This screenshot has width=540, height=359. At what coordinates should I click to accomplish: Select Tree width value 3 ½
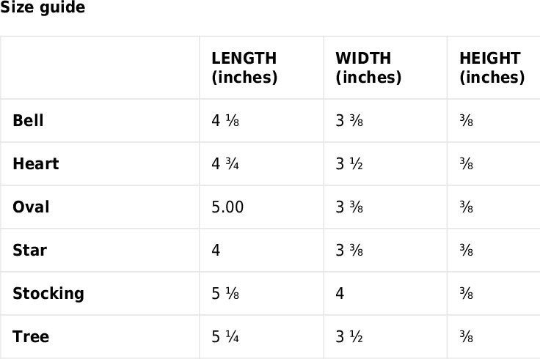click(349, 336)
